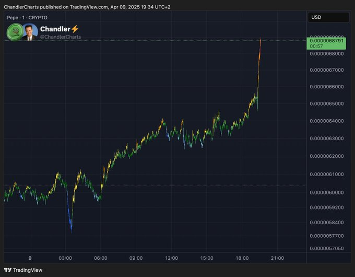
Task: Click the 0.0000065000 price axis label
Action: click(x=326, y=103)
